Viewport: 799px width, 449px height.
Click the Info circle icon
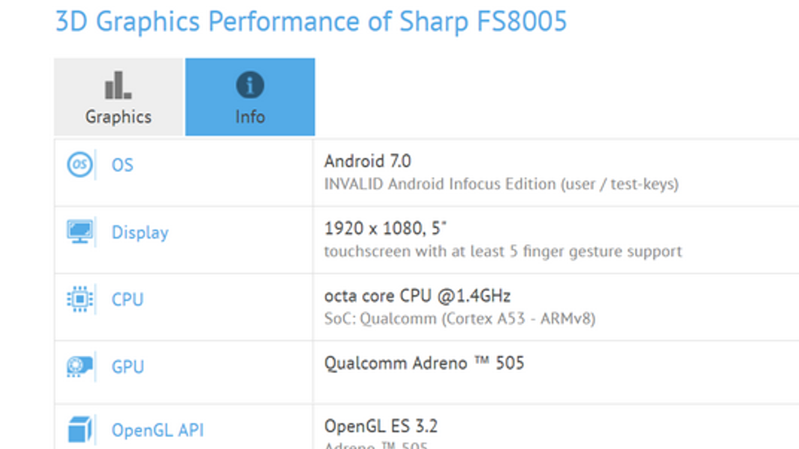point(250,85)
